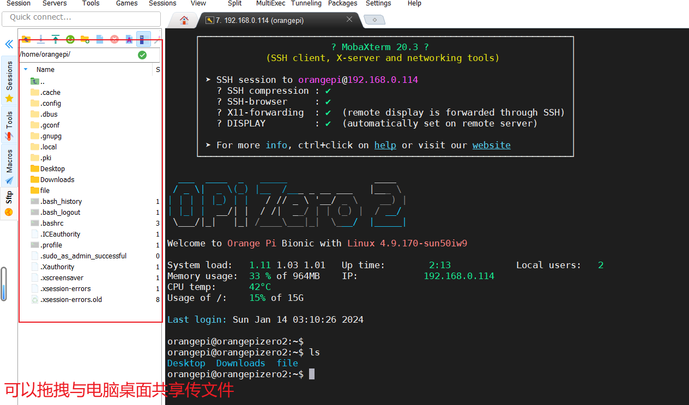Select the .profile file
Image resolution: width=689 pixels, height=405 pixels.
pyautogui.click(x=46, y=245)
